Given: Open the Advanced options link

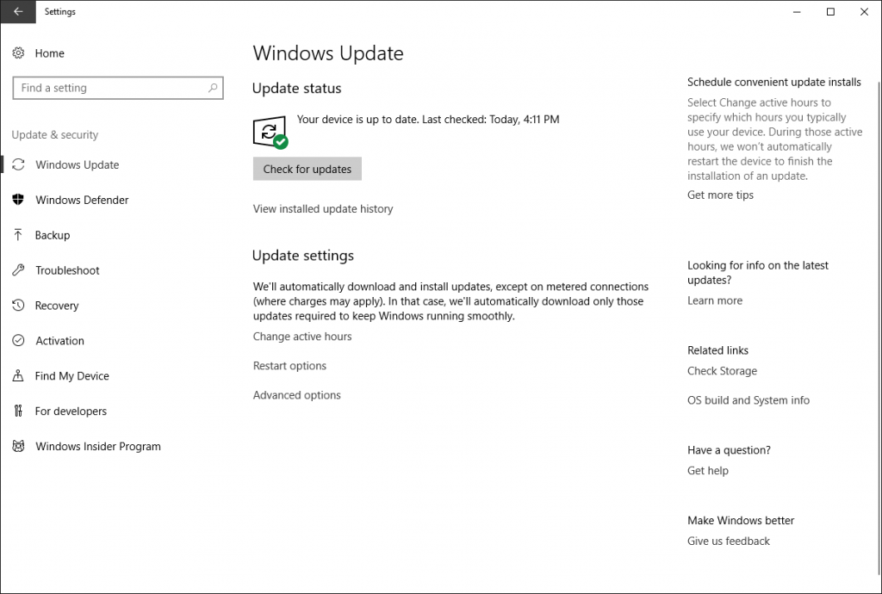Looking at the screenshot, I should point(297,394).
